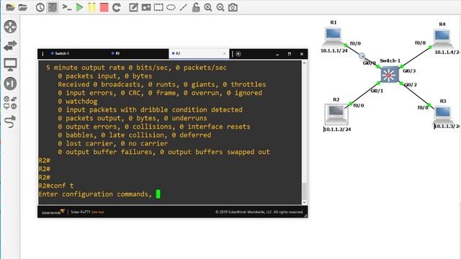Start all nodes green play button
461x259 pixels.
[x=79, y=7]
